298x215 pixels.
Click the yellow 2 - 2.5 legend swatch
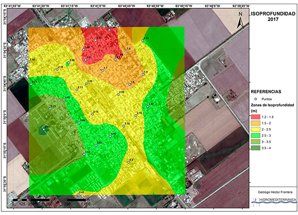tap(255, 129)
